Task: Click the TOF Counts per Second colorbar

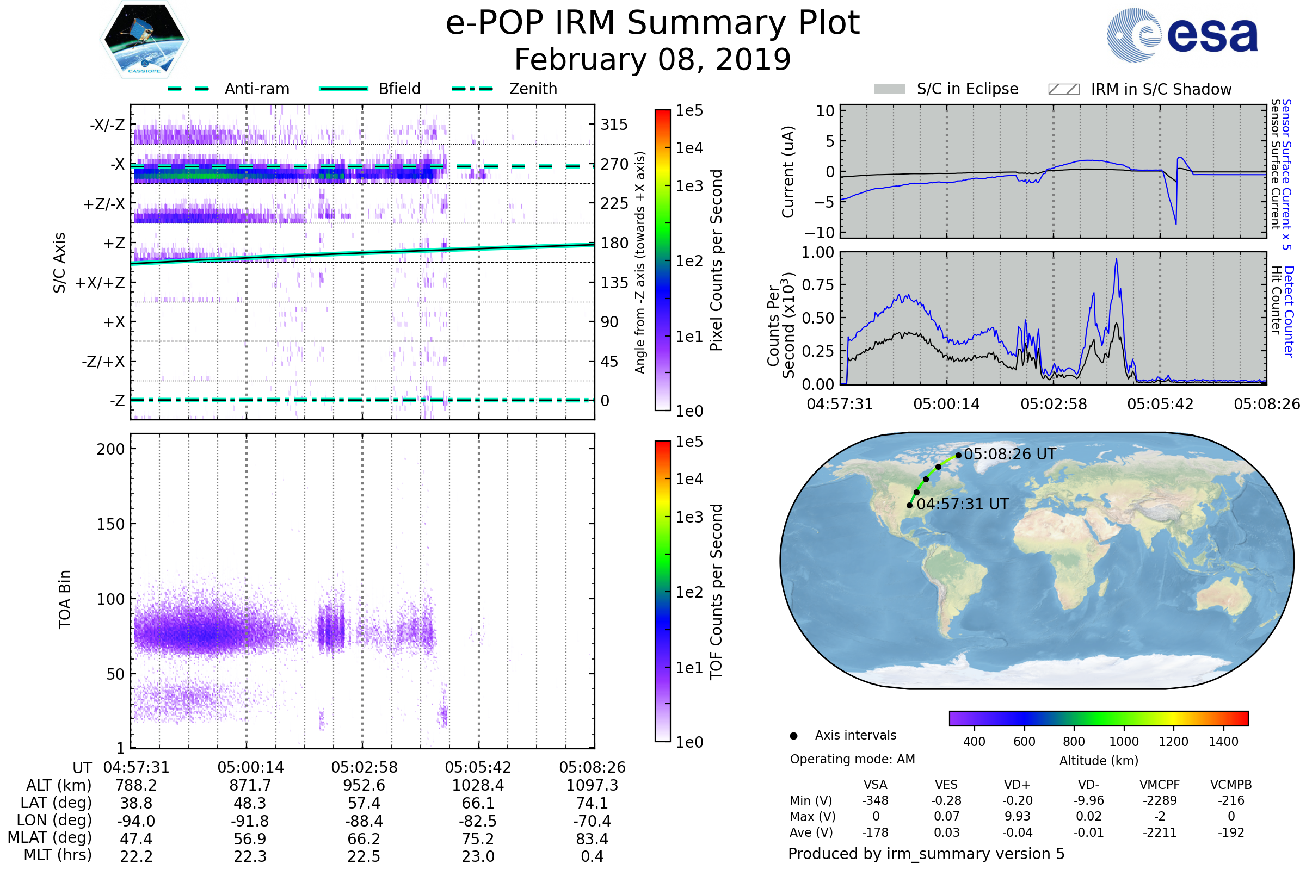Action: tap(662, 591)
